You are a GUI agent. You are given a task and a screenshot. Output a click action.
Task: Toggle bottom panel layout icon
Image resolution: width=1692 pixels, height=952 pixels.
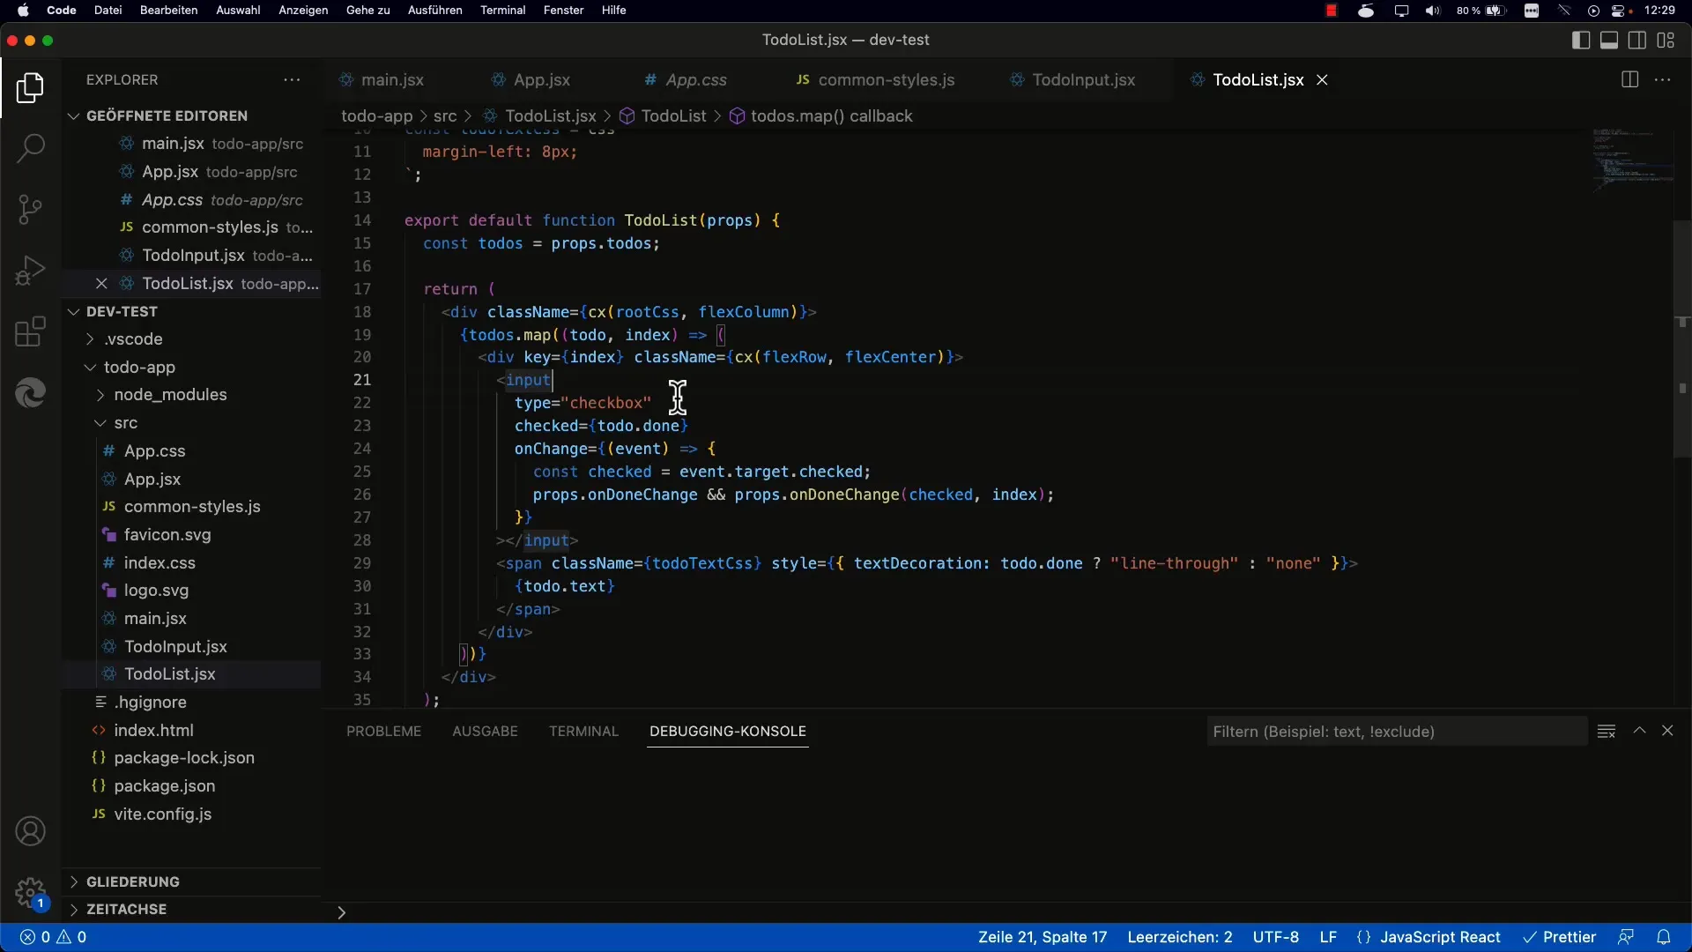point(1609,40)
